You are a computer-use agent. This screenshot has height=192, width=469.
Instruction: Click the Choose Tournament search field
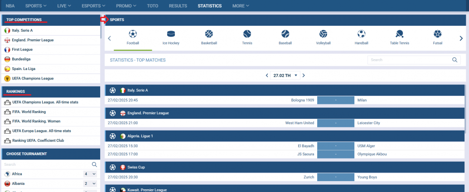tap(45, 164)
